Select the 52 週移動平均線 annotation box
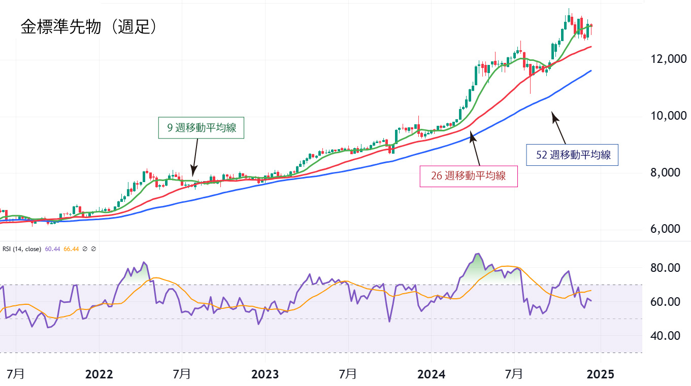The width and height of the screenshot is (691, 386). click(573, 155)
